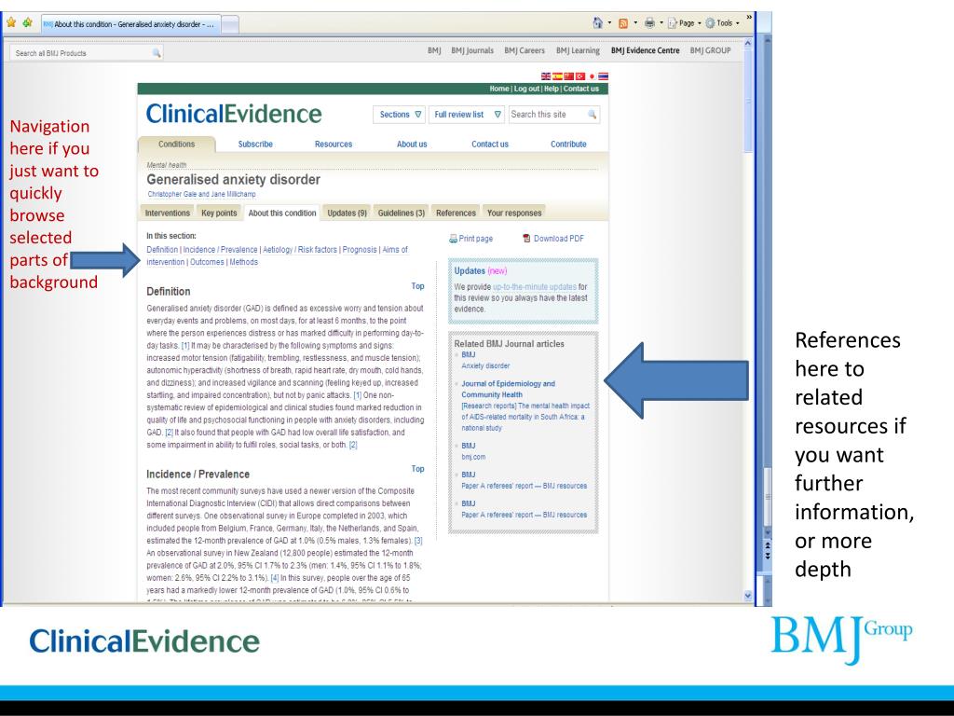Click the page scrollbar down arrow
The image size is (954, 716).
748,596
